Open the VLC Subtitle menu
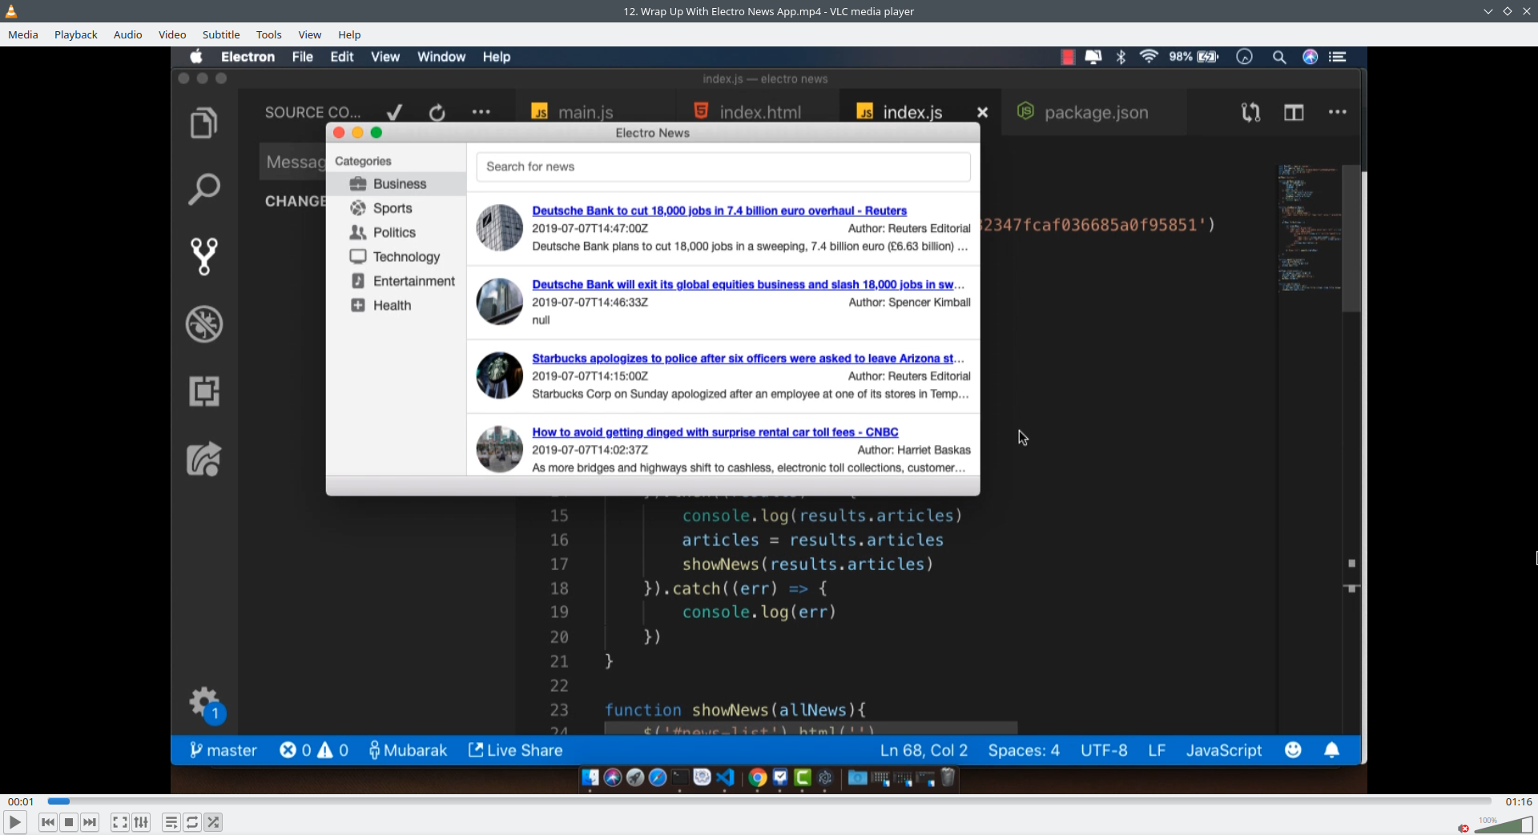The height and width of the screenshot is (835, 1538). (221, 34)
